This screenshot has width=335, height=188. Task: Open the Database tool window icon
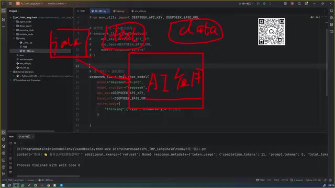(x=331, y=25)
